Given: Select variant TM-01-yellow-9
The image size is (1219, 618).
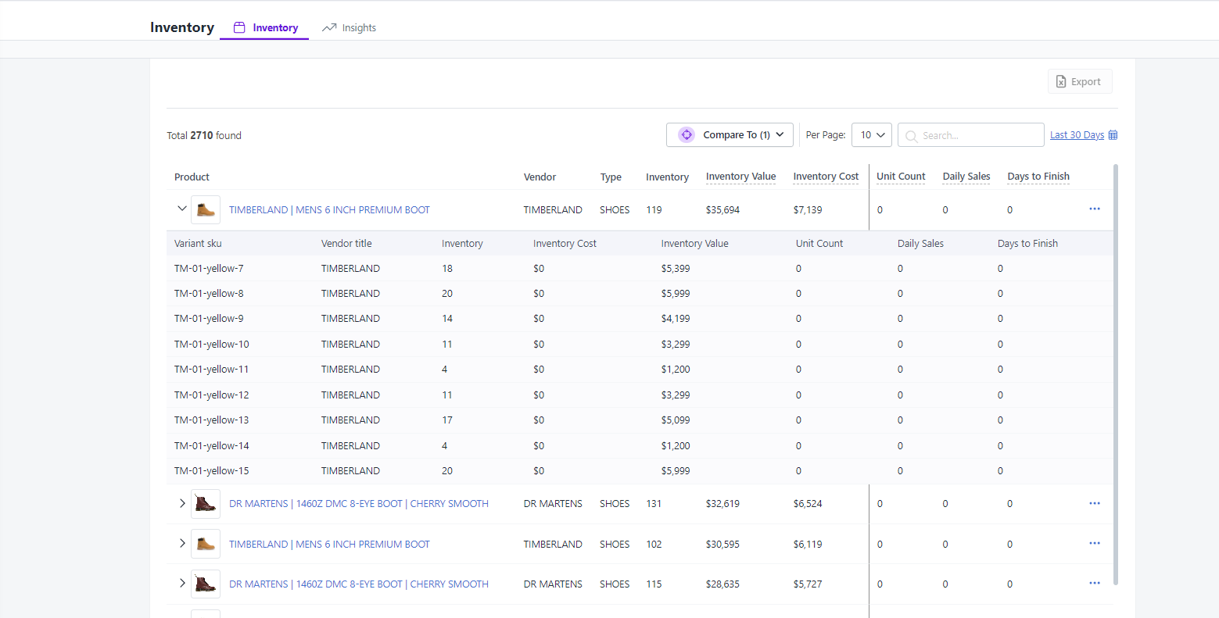Looking at the screenshot, I should 209,318.
